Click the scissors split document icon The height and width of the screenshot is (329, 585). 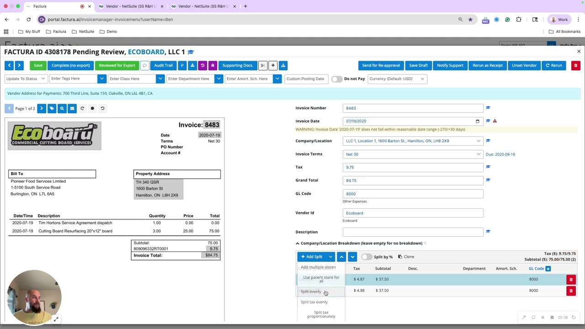click(x=263, y=65)
